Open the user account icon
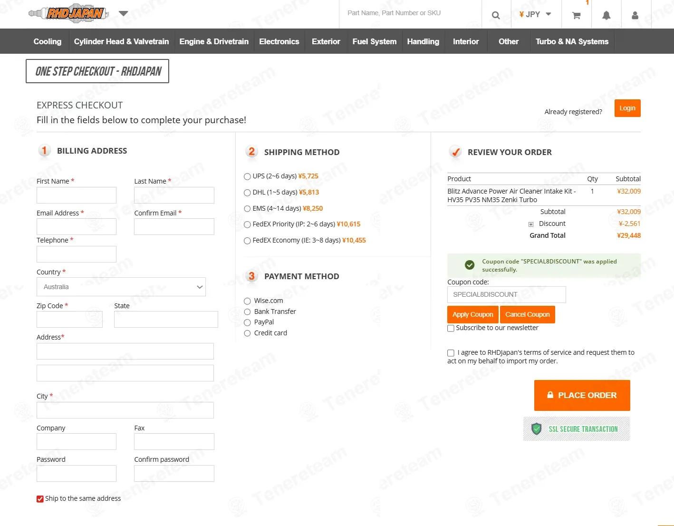674x526 pixels. [x=635, y=15]
